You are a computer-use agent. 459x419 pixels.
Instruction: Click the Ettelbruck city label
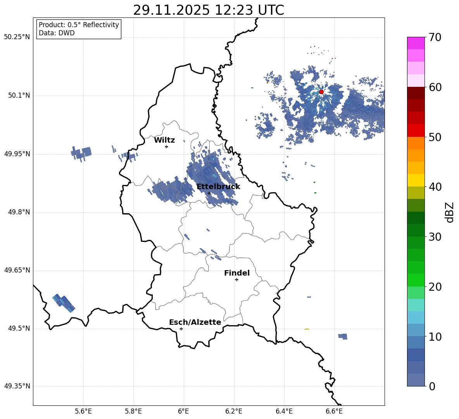218,187
